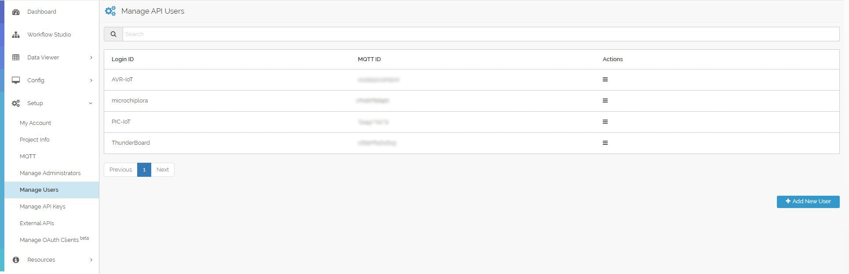Click the Resources info icon
The width and height of the screenshot is (849, 274).
16,259
